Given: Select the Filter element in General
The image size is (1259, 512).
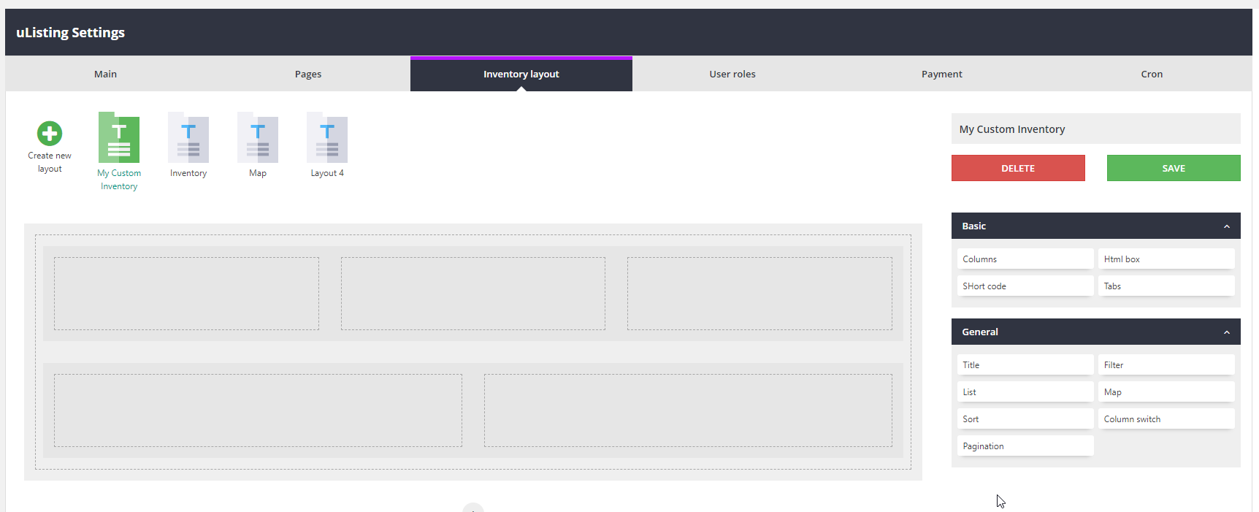Looking at the screenshot, I should coord(1166,365).
